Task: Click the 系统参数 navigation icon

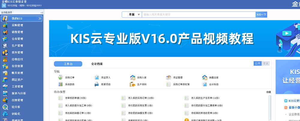Action: [x=61, y=84]
